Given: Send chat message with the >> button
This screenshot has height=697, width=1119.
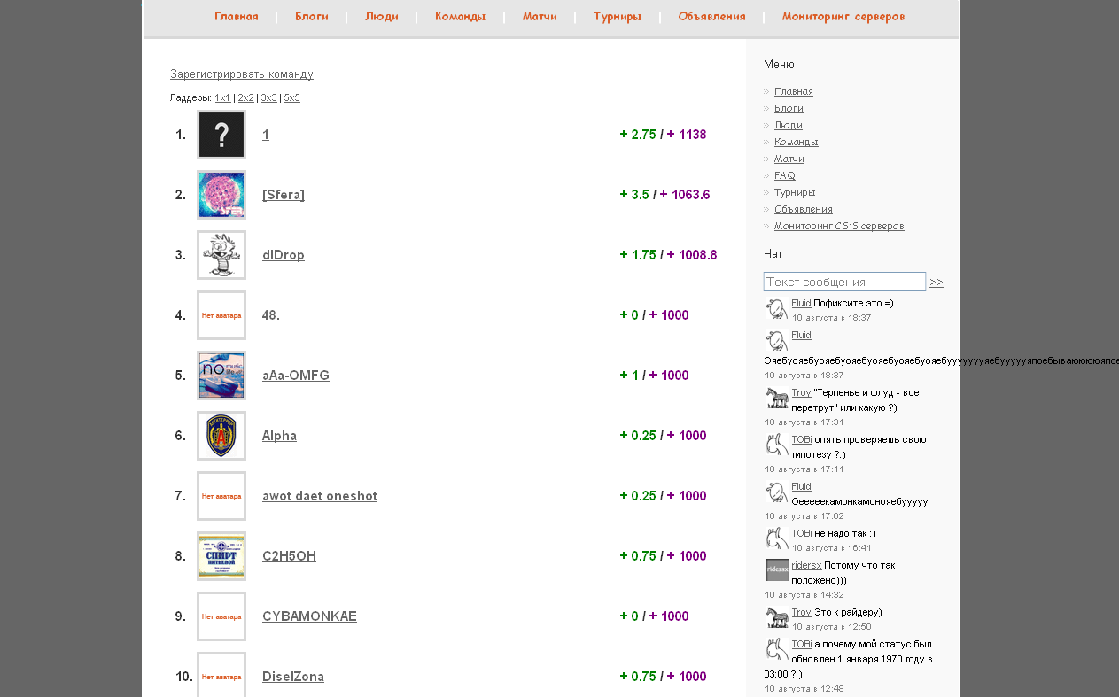Looking at the screenshot, I should point(936,283).
